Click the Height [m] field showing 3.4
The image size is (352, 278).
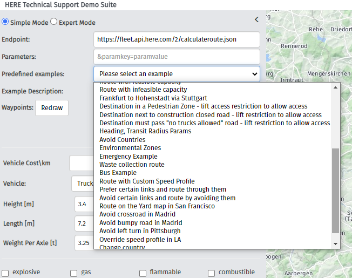point(84,204)
